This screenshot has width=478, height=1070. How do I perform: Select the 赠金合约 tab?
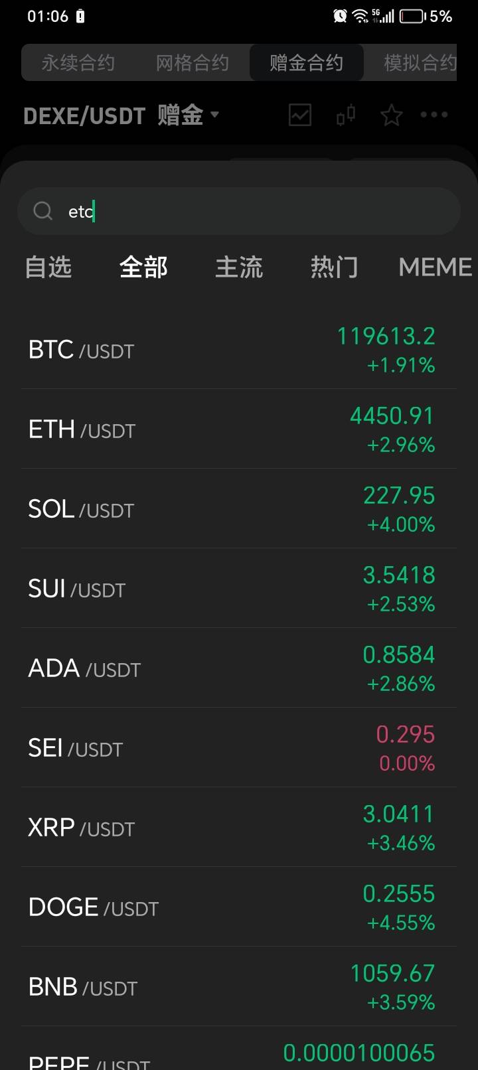[x=306, y=63]
